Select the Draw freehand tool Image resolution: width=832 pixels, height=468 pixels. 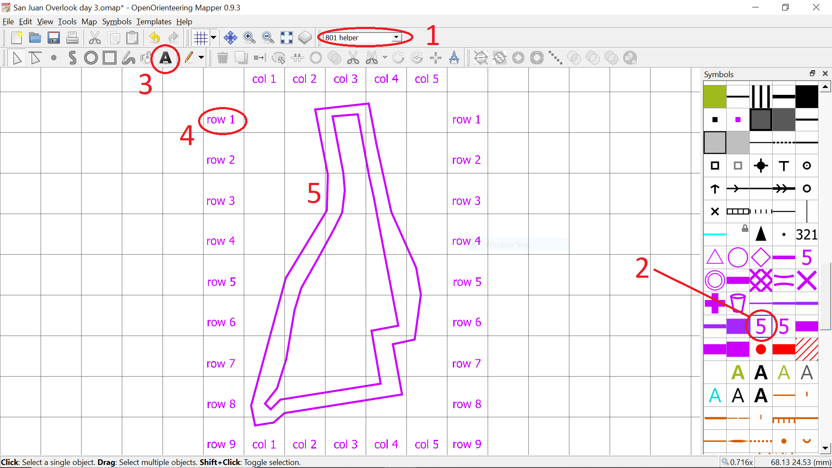pos(128,58)
